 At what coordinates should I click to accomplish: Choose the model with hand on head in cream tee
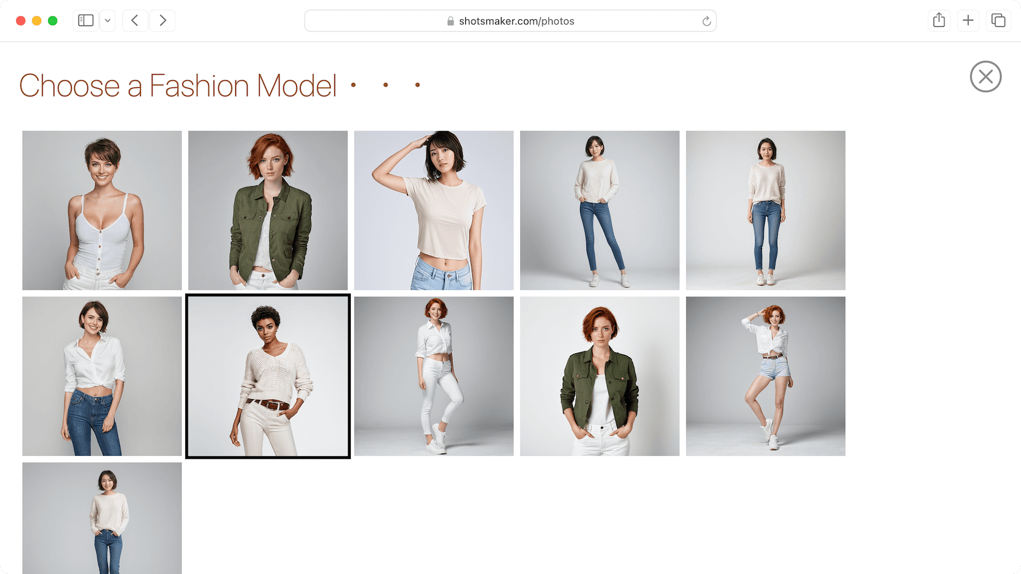434,210
